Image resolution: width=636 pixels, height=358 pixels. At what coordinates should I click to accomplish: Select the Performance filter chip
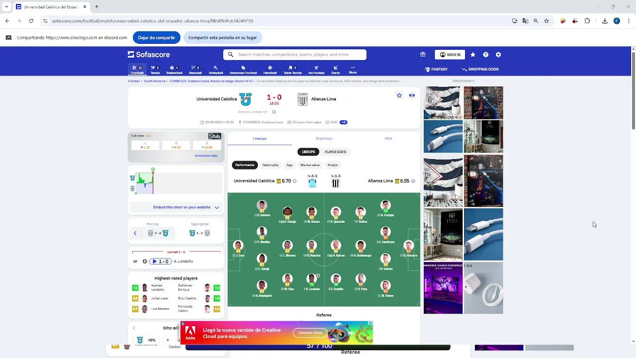coord(244,165)
